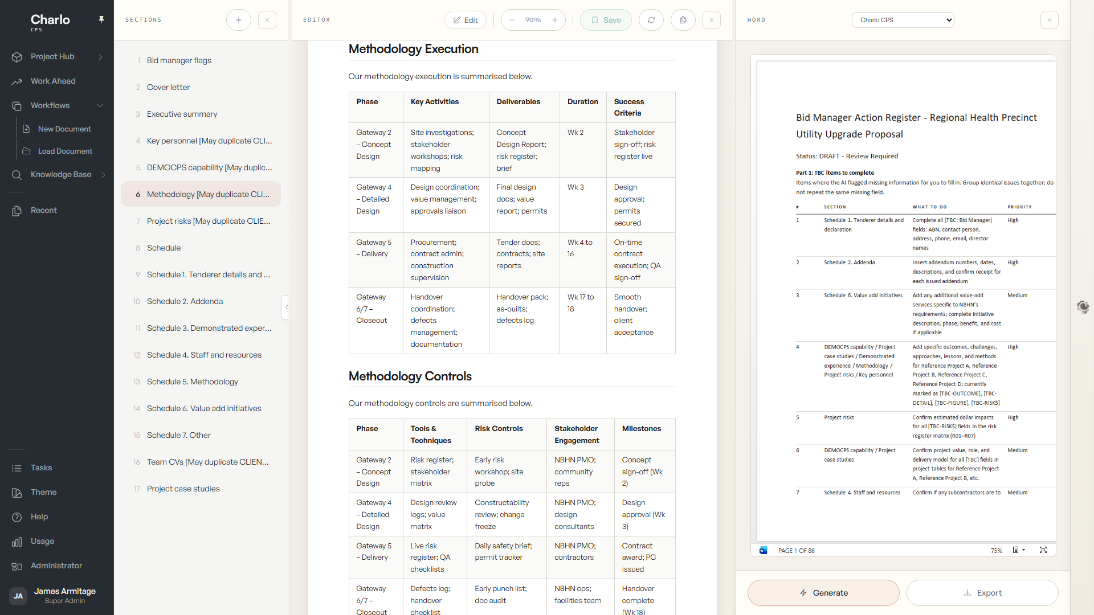1094x615 pixels.
Task: Click the Generate button
Action: pos(823,593)
